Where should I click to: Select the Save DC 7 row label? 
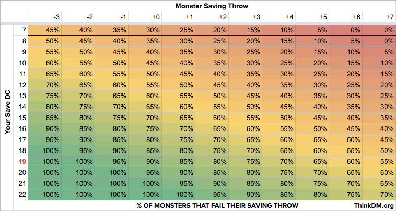coord(24,29)
